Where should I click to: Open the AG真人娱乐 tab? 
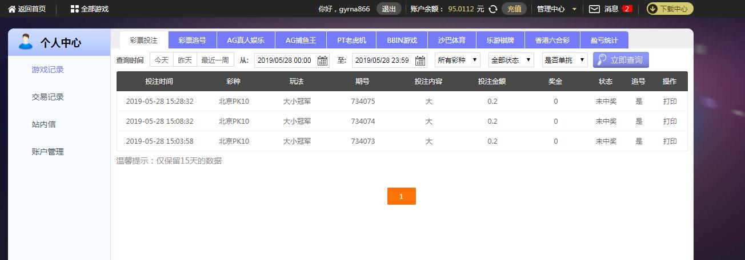(246, 40)
